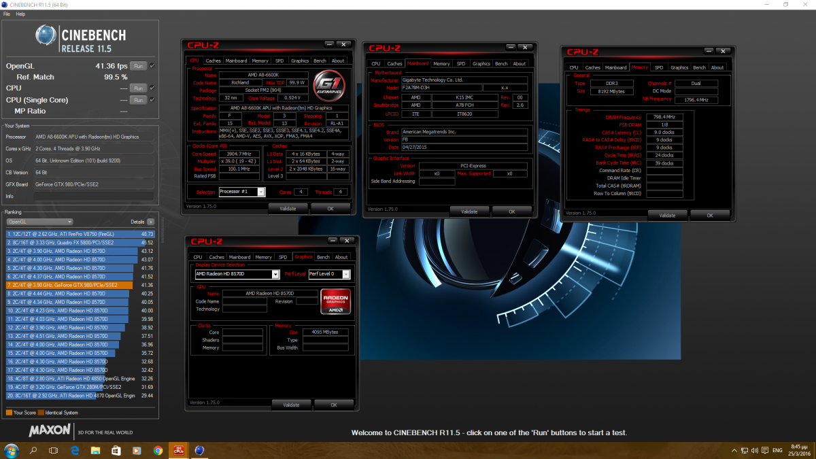This screenshot has width=816, height=459.
Task: Open CPU tab in Memory window
Action: coord(574,67)
